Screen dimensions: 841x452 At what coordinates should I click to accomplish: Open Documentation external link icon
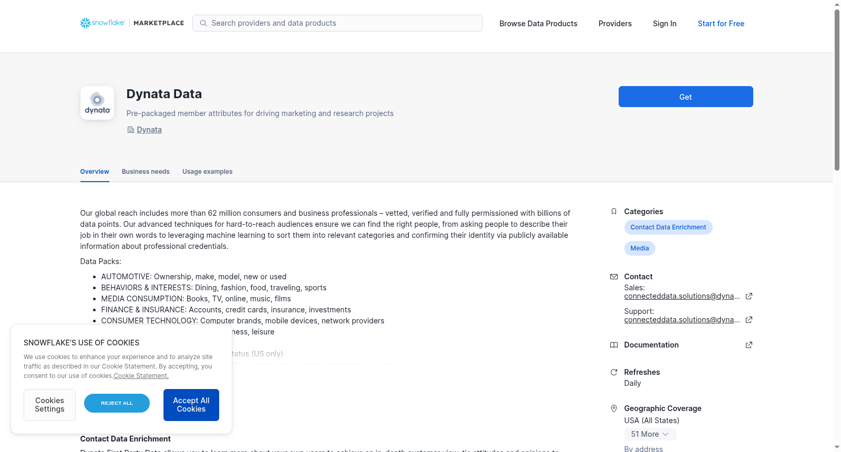[x=749, y=345]
